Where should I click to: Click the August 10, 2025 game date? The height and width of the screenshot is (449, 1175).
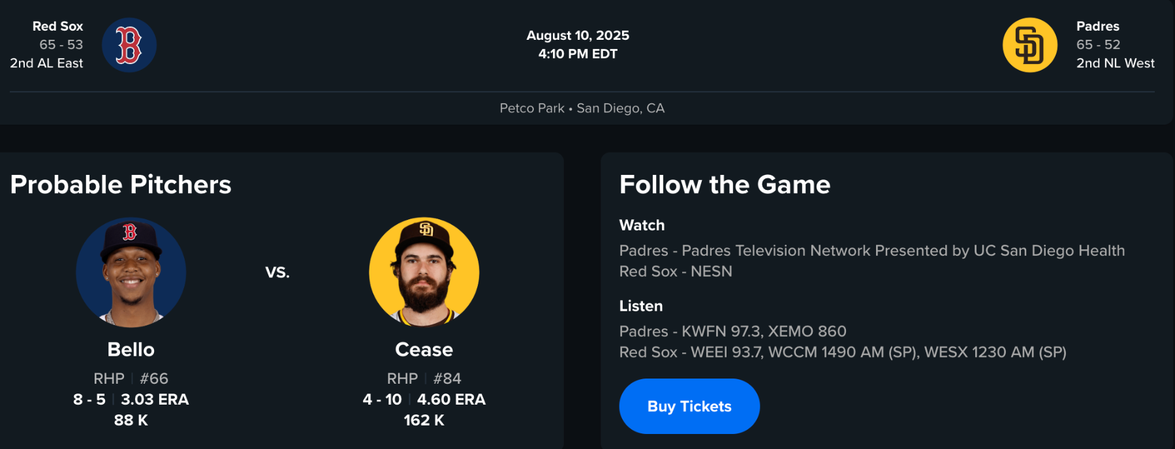pyautogui.click(x=578, y=35)
